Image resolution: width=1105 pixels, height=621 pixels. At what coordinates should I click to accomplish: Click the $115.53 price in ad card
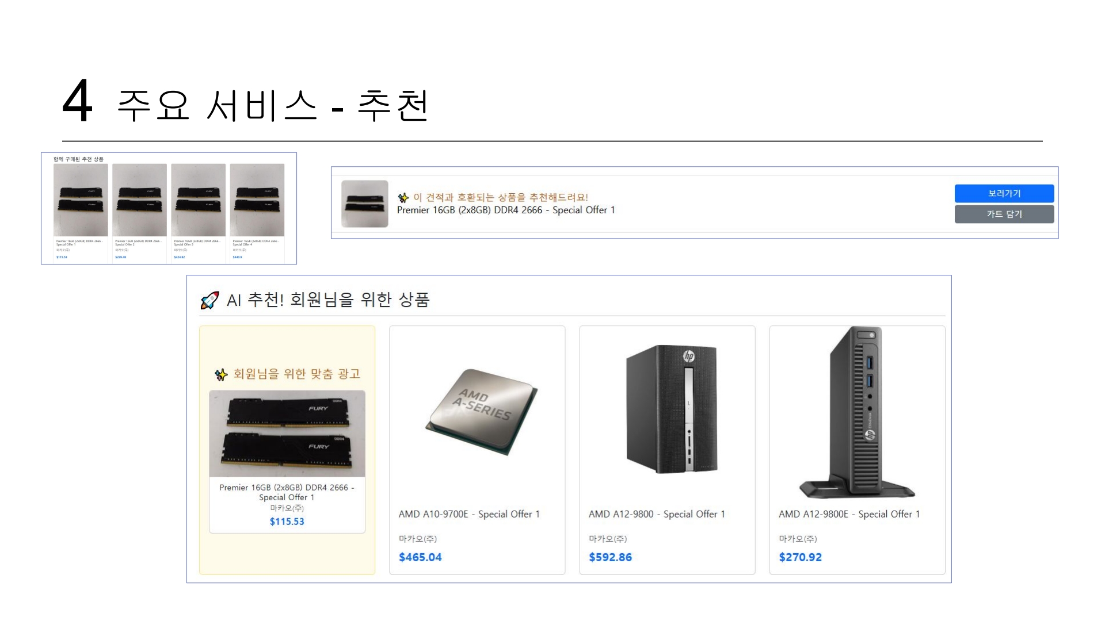coord(287,522)
